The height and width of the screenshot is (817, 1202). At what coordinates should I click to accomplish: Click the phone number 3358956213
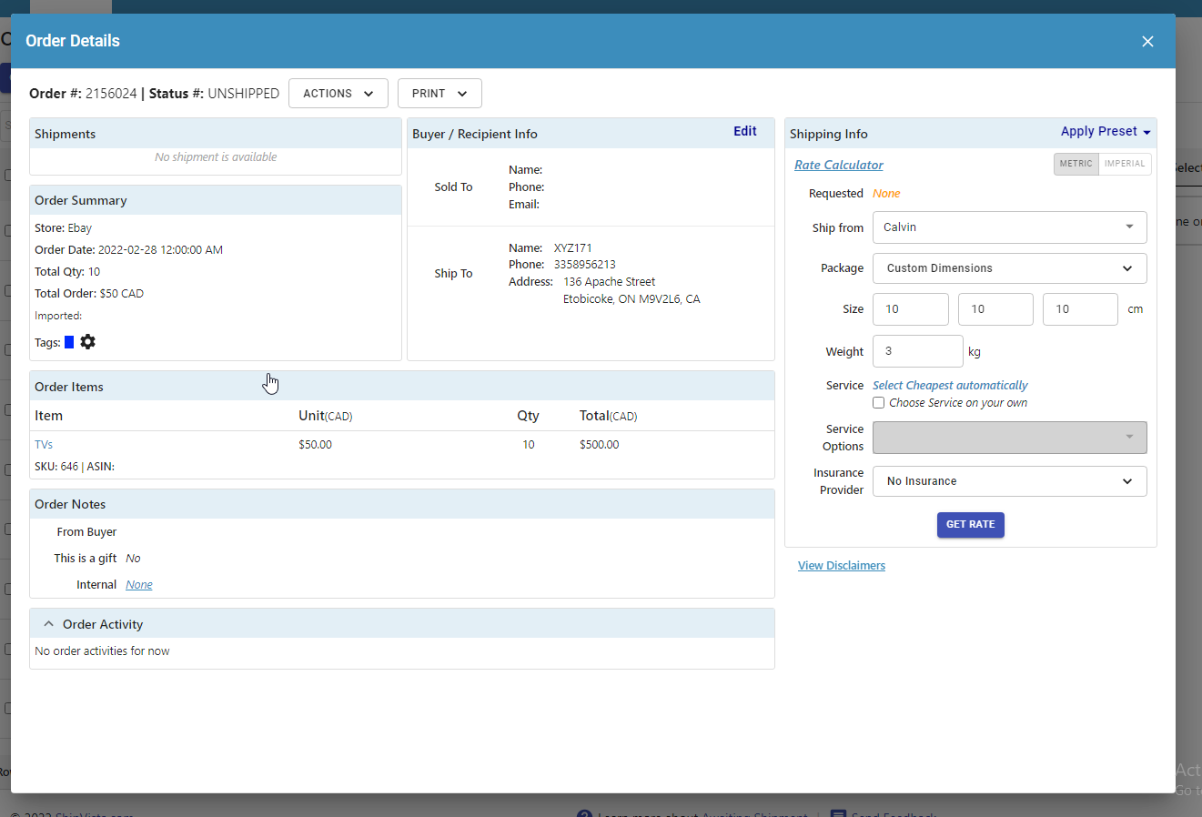[x=585, y=265]
